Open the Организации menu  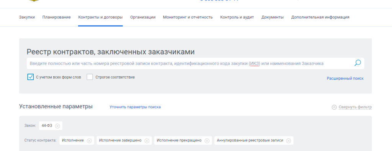coord(143,17)
